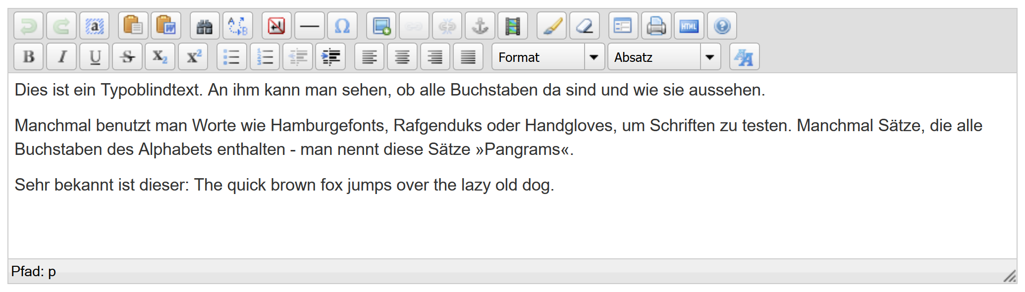Insert embedded media (film strip icon)
1025x292 pixels.
513,26
